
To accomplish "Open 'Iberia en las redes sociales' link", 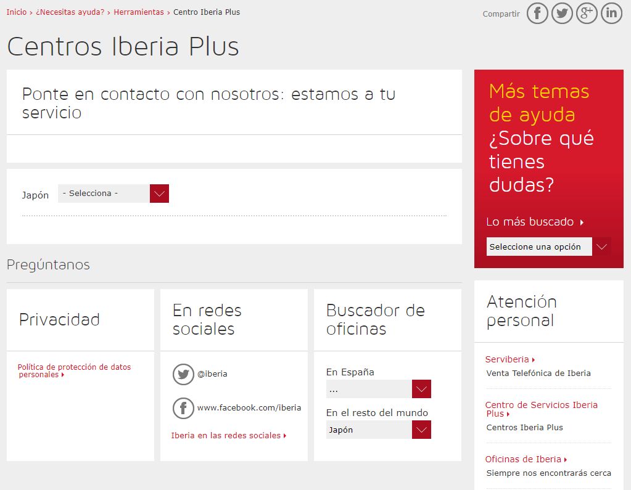I will pos(229,435).
